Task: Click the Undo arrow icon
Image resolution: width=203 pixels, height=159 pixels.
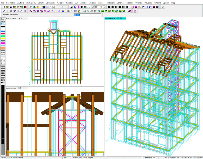Action: pyautogui.click(x=31, y=7)
